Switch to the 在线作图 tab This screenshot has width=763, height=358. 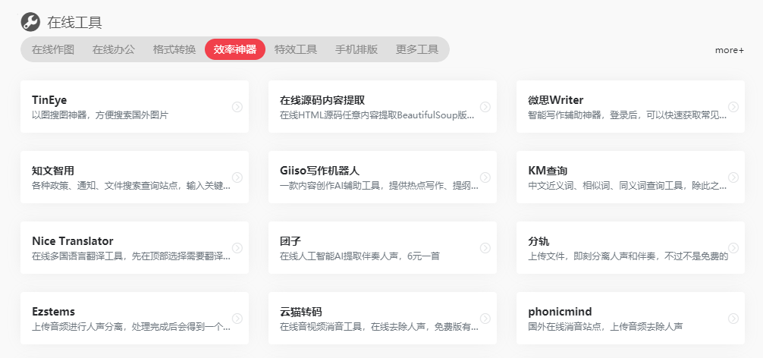click(53, 49)
